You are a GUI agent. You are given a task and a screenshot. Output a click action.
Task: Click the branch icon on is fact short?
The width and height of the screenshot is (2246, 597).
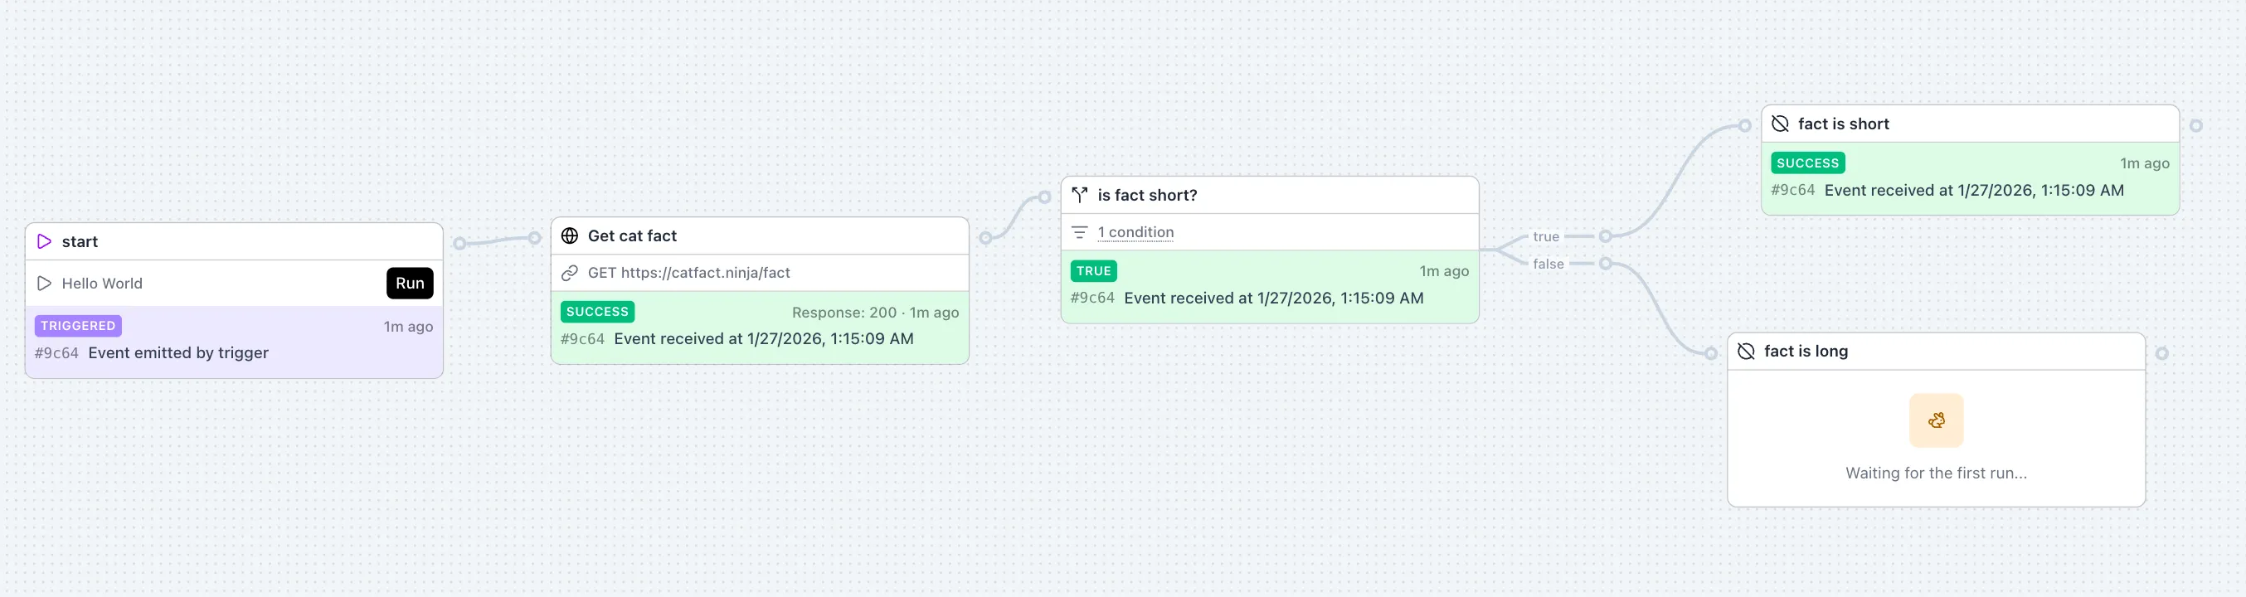(1079, 195)
